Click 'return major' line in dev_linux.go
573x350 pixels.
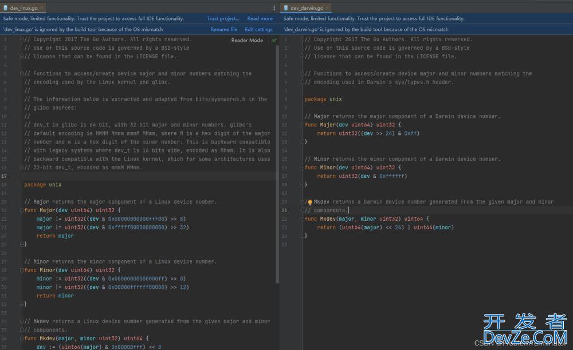(55, 236)
